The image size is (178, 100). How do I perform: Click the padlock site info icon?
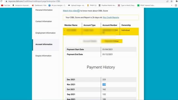(x=6, y=1)
